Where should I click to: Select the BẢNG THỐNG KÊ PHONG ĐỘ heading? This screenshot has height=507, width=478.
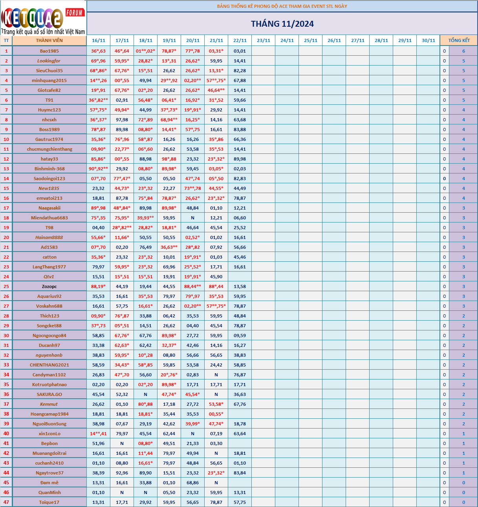[x=282, y=6]
